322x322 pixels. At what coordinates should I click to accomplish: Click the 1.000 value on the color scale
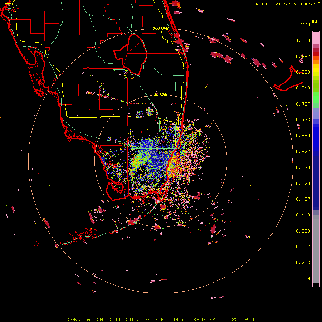[x=303, y=40]
